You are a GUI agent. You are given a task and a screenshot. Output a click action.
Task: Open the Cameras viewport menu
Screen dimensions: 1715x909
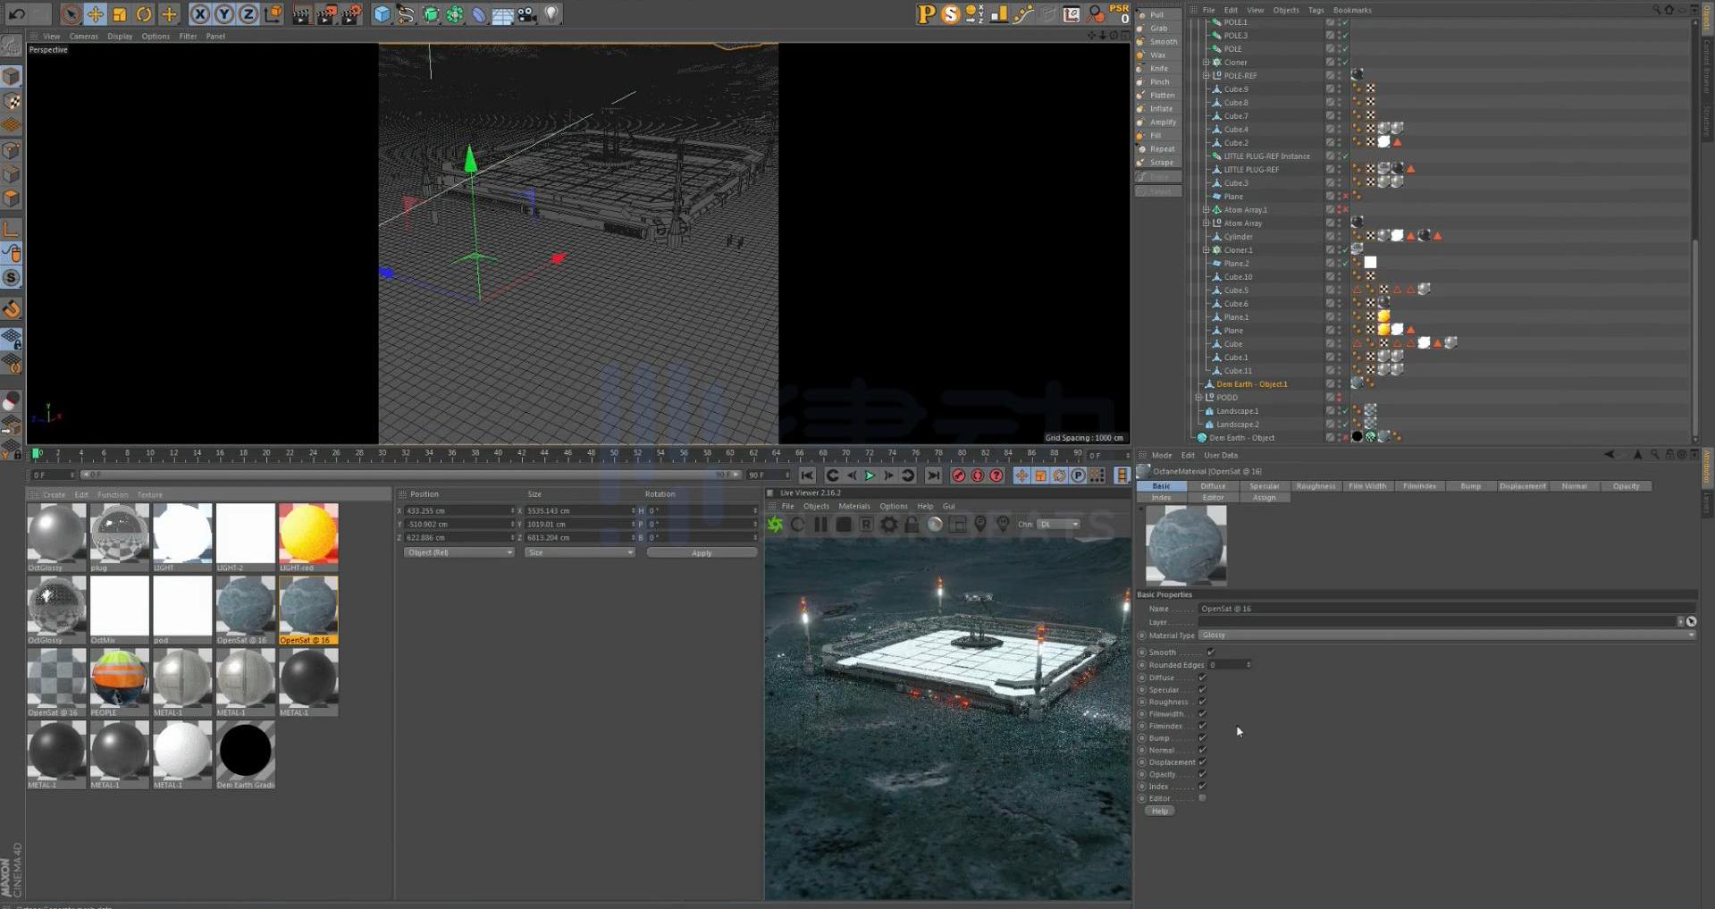point(83,37)
